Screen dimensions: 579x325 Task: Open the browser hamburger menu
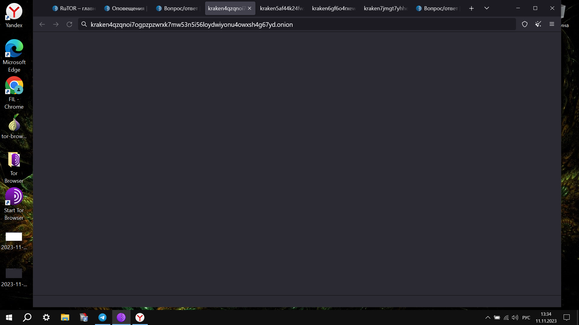552,24
